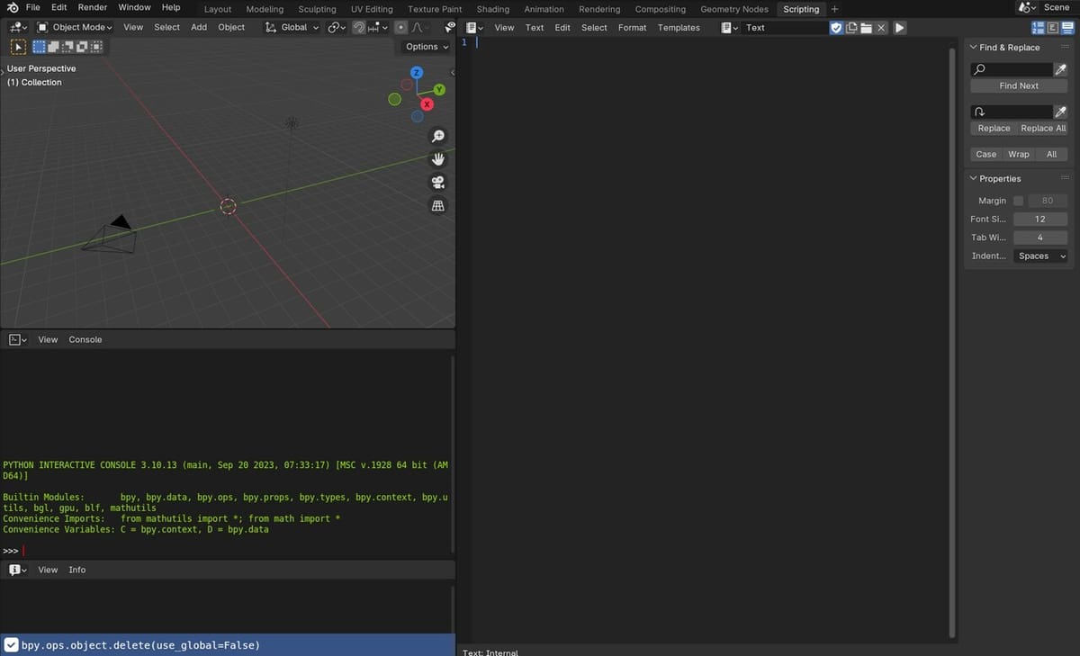Image resolution: width=1080 pixels, height=656 pixels.
Task: Unlink the text with the X icon
Action: 881,28
